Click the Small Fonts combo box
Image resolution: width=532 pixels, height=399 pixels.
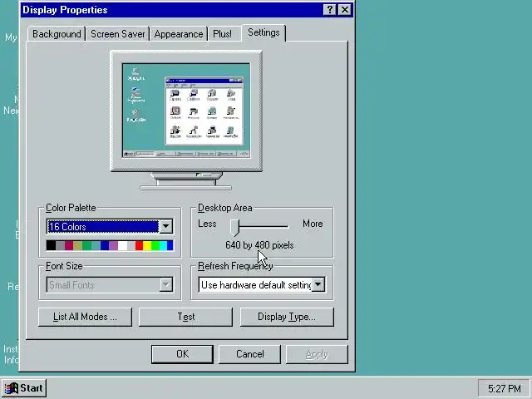[x=110, y=284]
